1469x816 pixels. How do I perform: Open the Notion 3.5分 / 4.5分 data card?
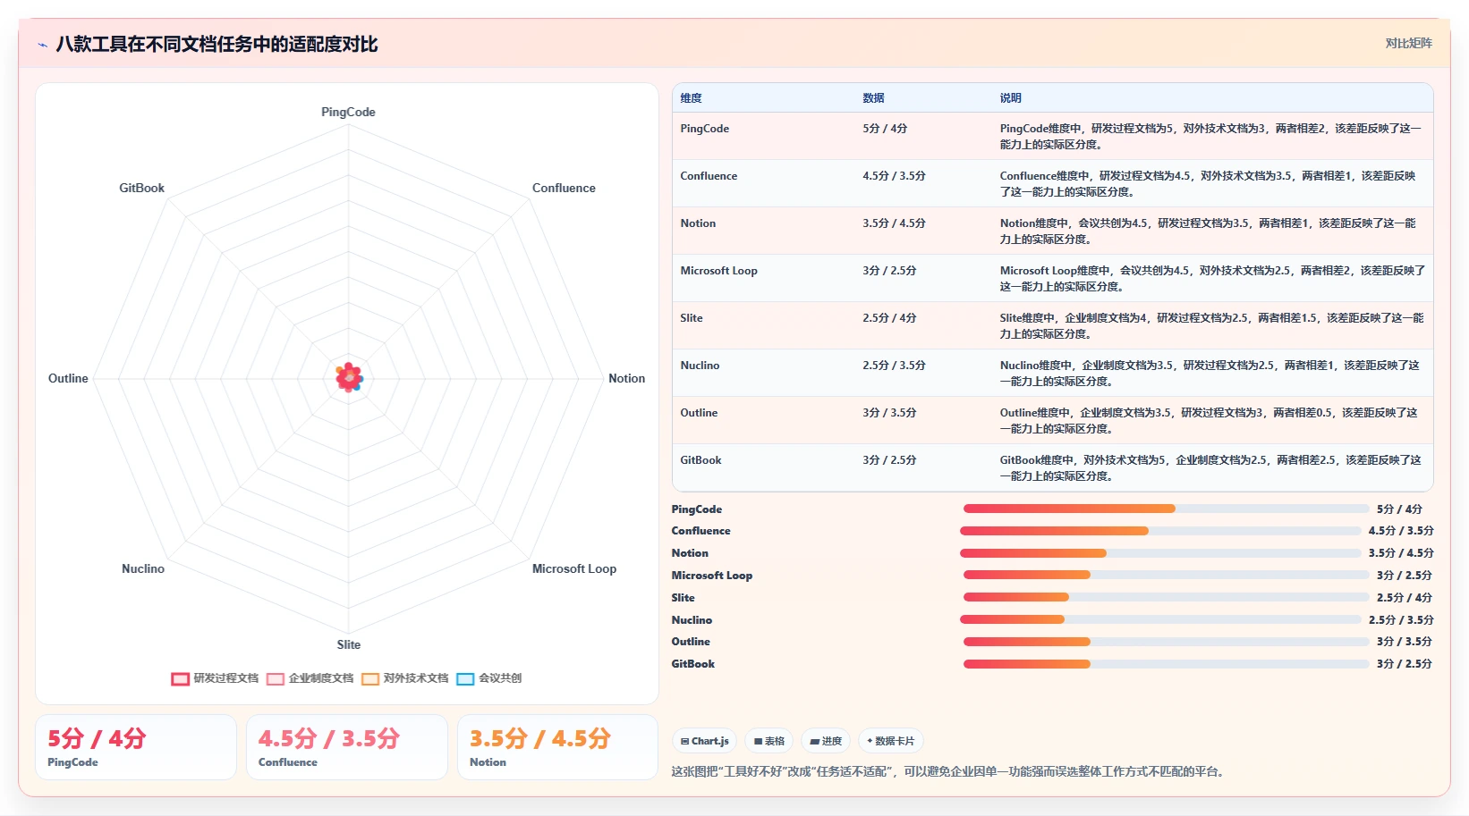point(558,747)
